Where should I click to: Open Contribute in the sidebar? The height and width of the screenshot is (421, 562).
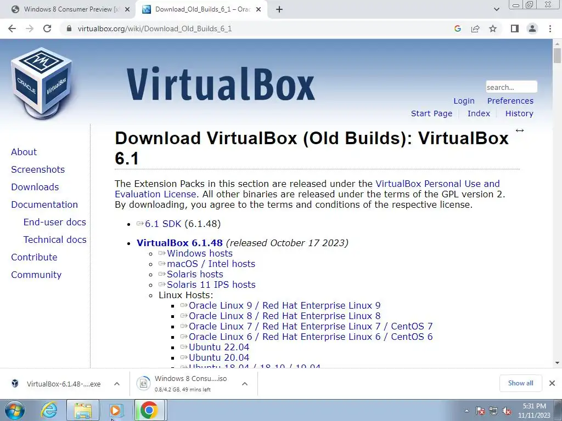[34, 257]
